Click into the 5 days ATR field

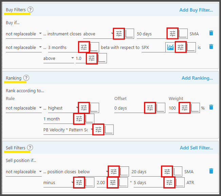pos(149,183)
